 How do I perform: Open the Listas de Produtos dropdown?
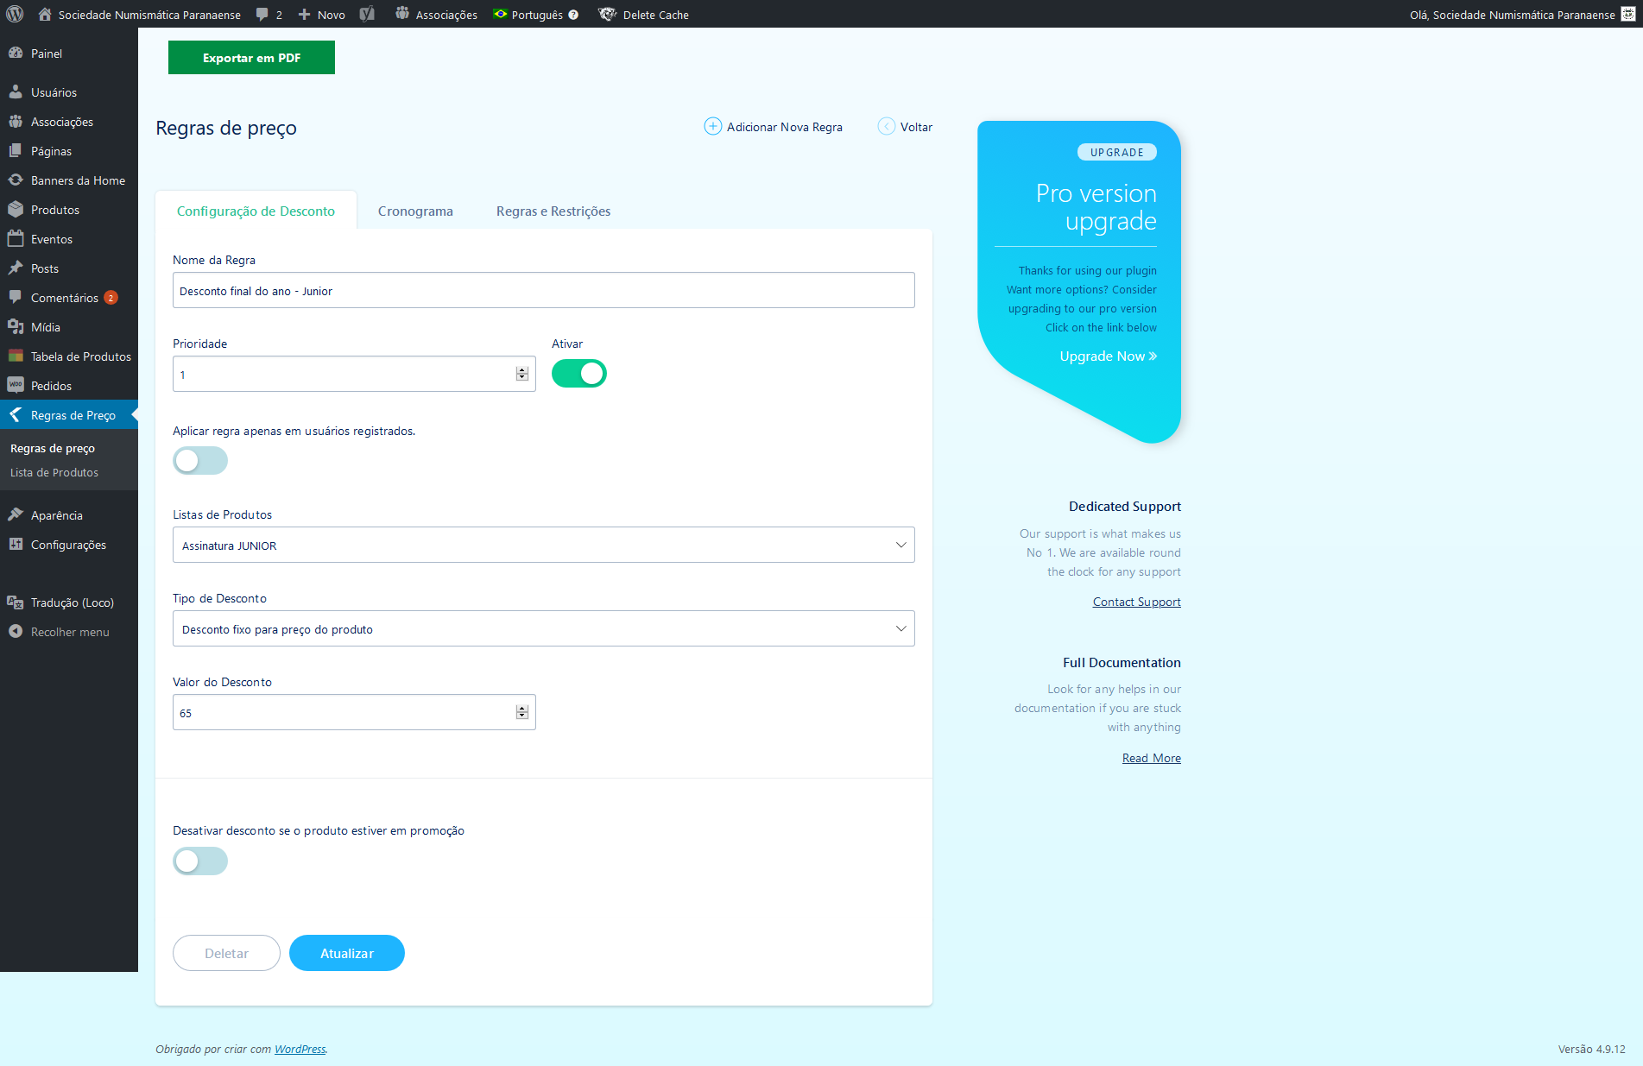click(x=544, y=545)
